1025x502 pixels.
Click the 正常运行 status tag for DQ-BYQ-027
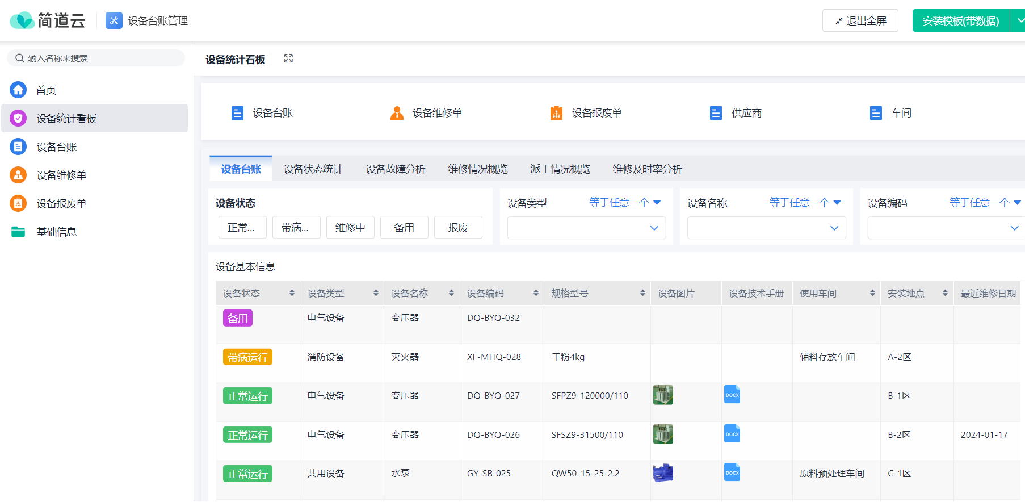247,396
